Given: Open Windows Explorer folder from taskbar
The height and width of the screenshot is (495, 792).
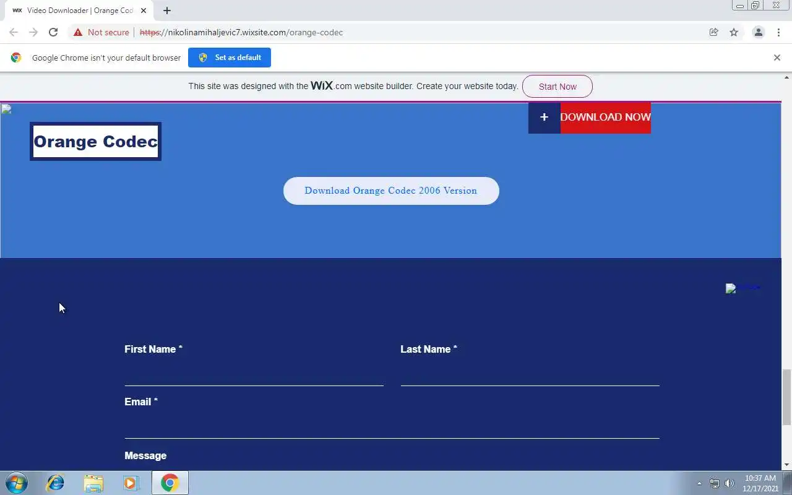Looking at the screenshot, I should point(93,483).
